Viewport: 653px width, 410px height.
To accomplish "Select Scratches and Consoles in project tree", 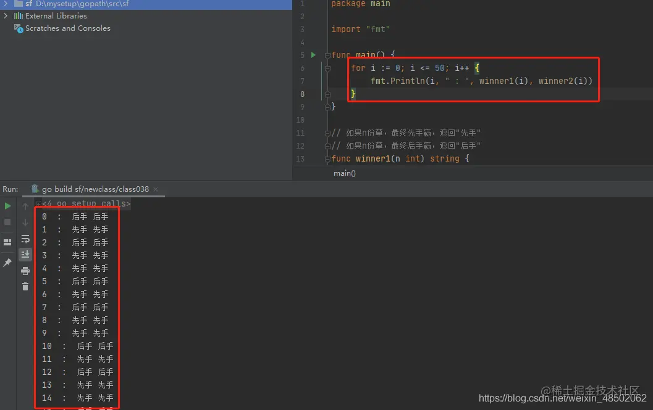I will pyautogui.click(x=67, y=28).
